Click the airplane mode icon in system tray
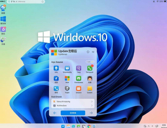 tap(156, 126)
